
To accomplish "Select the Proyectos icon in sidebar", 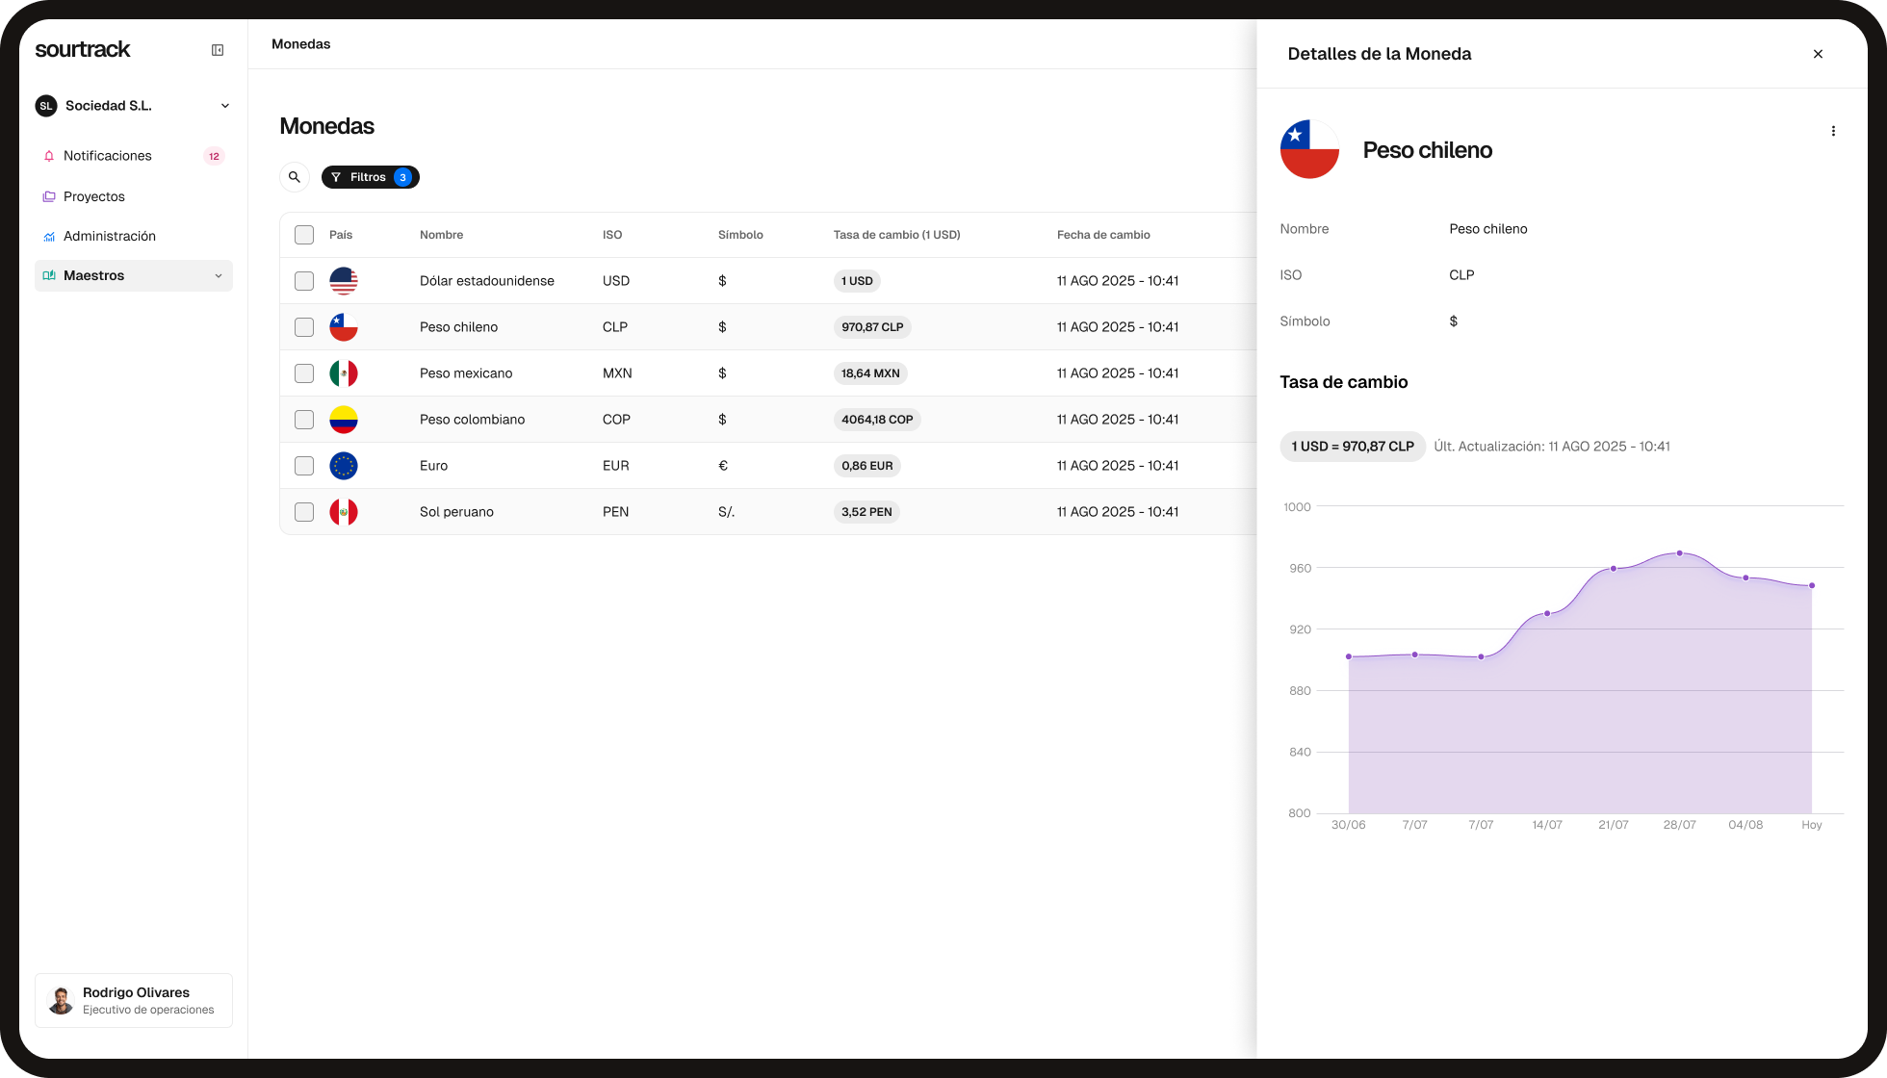I will pos(49,196).
